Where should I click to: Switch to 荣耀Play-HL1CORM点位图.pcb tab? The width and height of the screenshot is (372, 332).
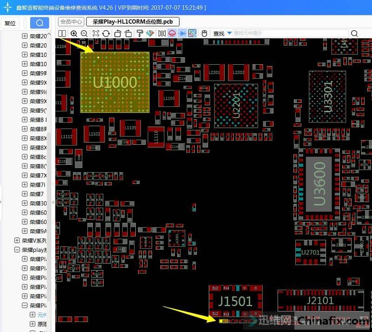[133, 22]
